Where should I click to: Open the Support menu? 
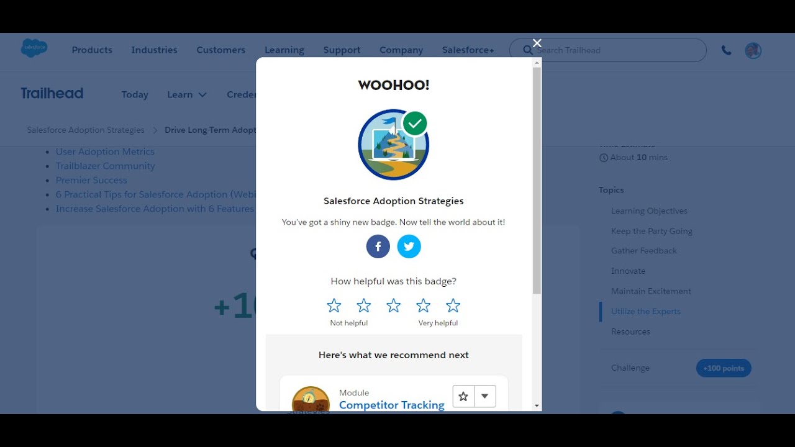342,50
